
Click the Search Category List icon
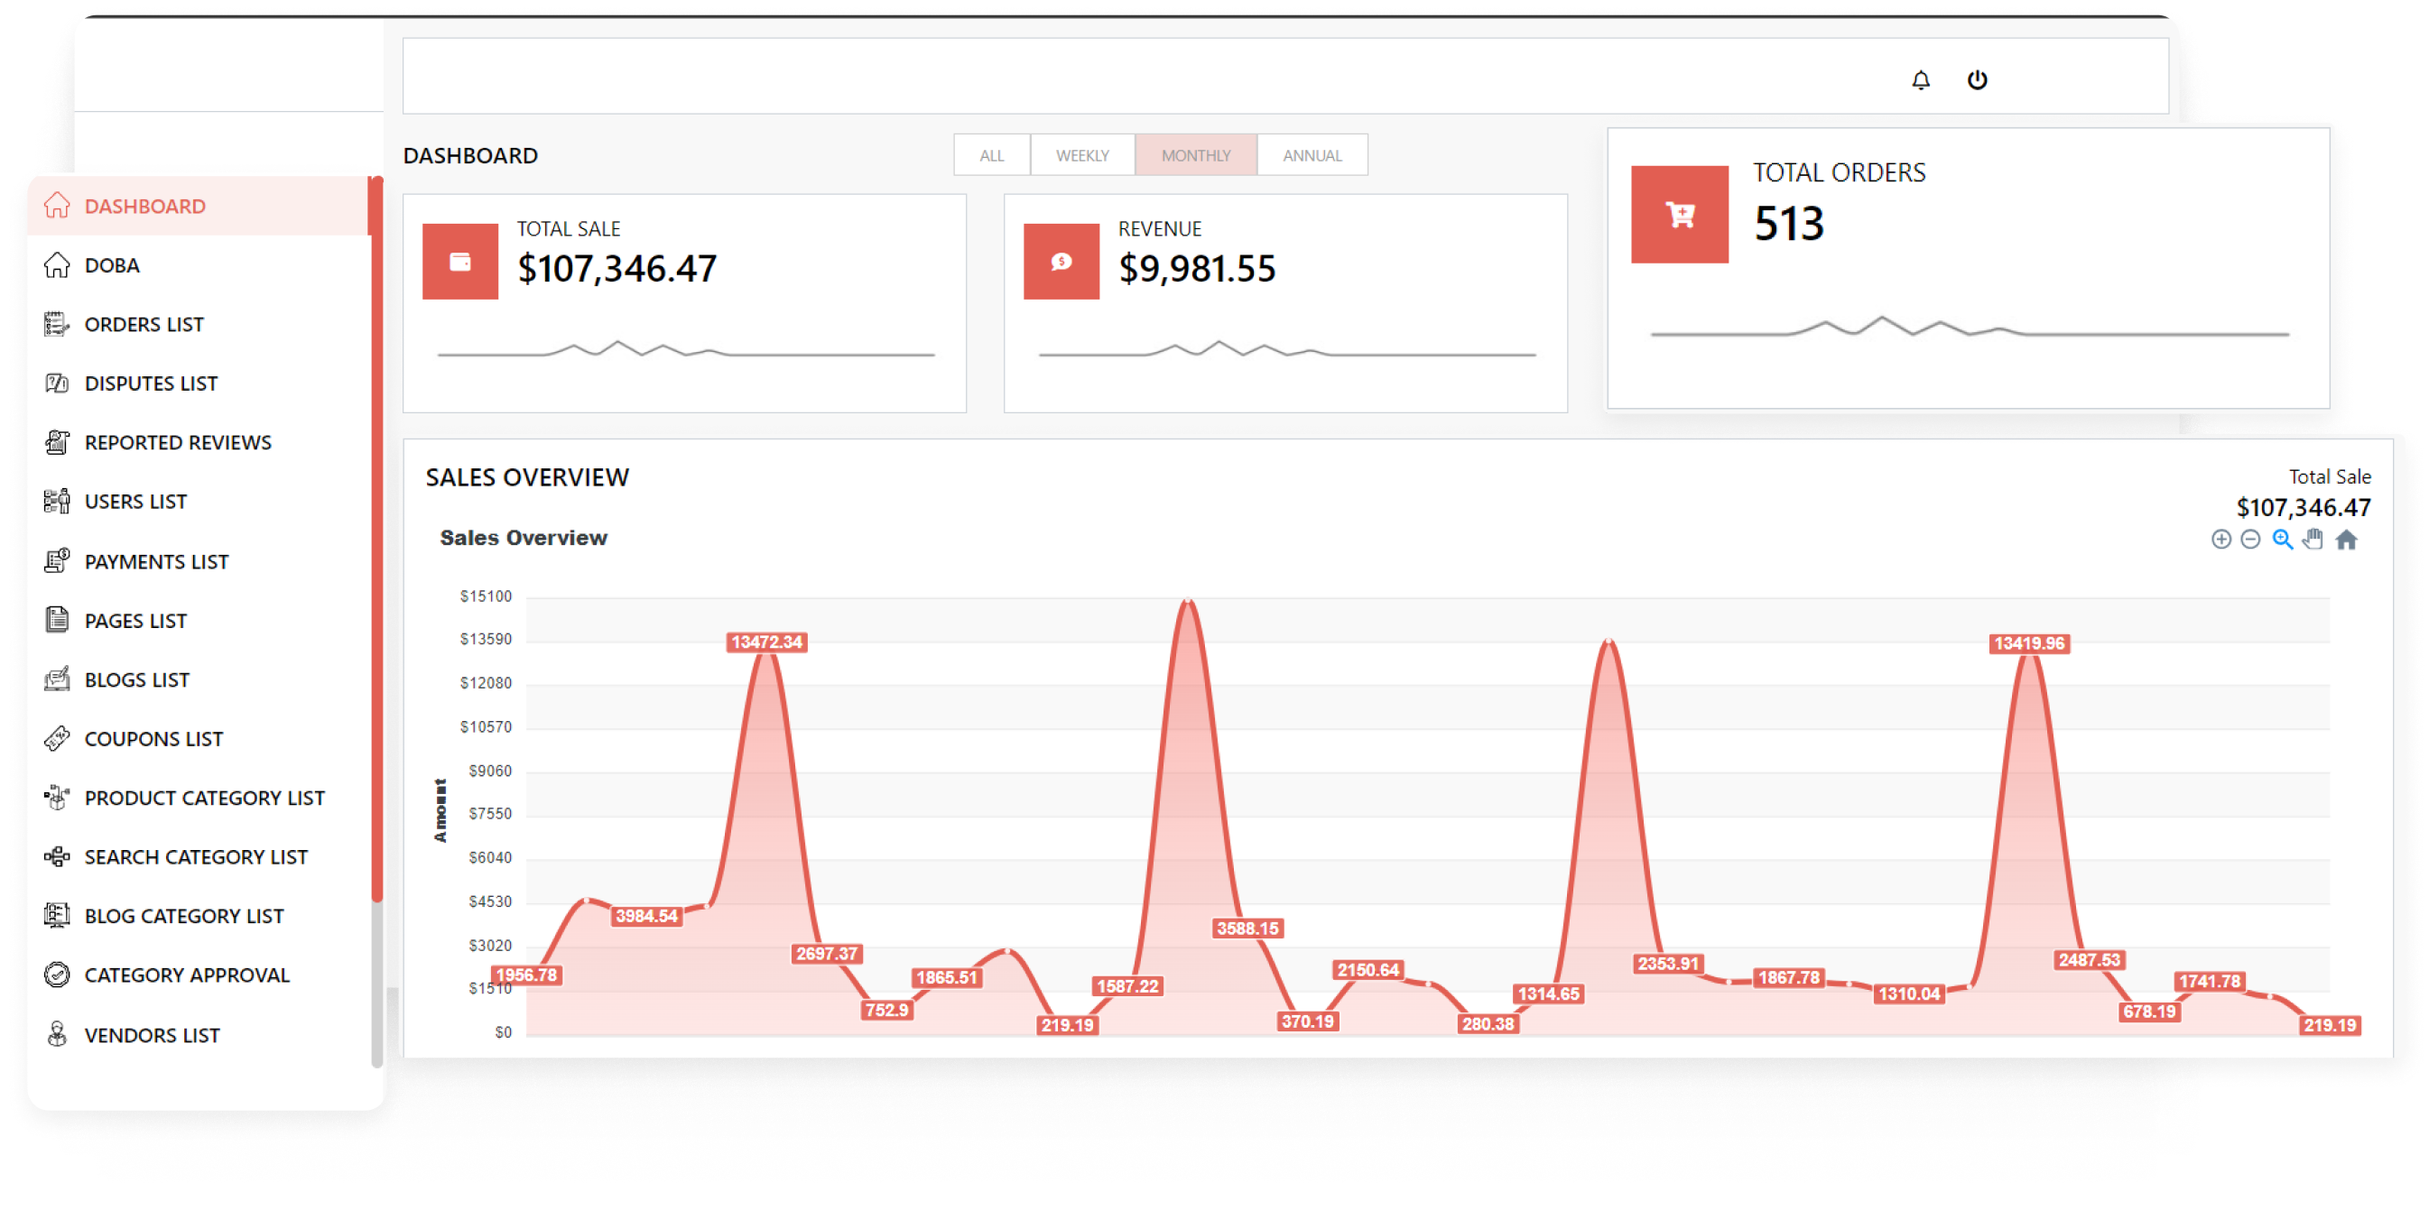click(57, 856)
